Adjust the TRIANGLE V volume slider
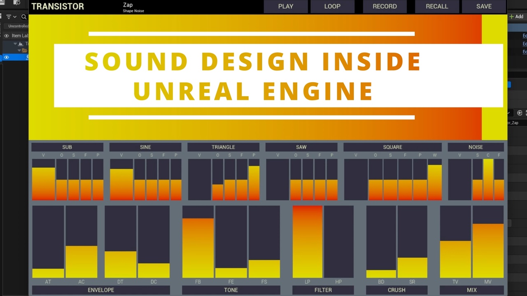Image resolution: width=527 pixels, height=296 pixels. 199,180
